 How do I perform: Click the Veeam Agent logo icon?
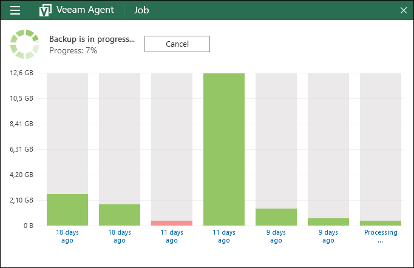[45, 10]
